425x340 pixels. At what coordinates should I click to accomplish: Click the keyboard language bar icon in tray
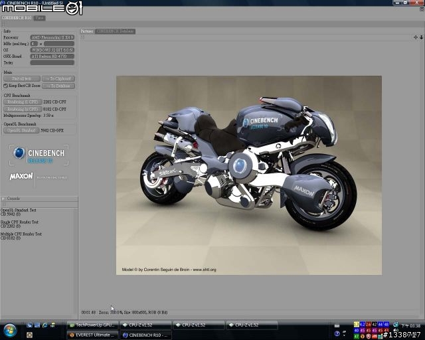[337, 326]
